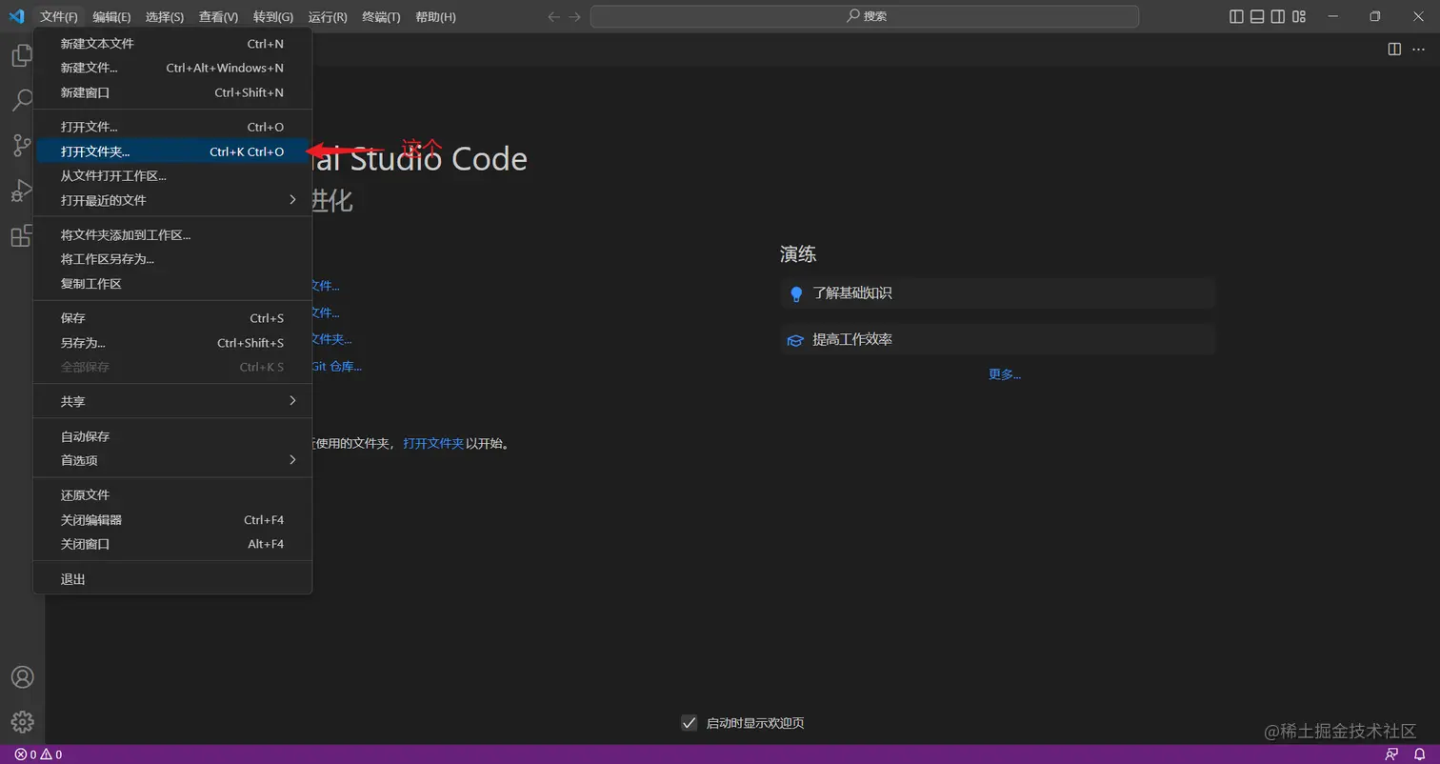
Task: Open the Extensions view
Action: (x=21, y=235)
